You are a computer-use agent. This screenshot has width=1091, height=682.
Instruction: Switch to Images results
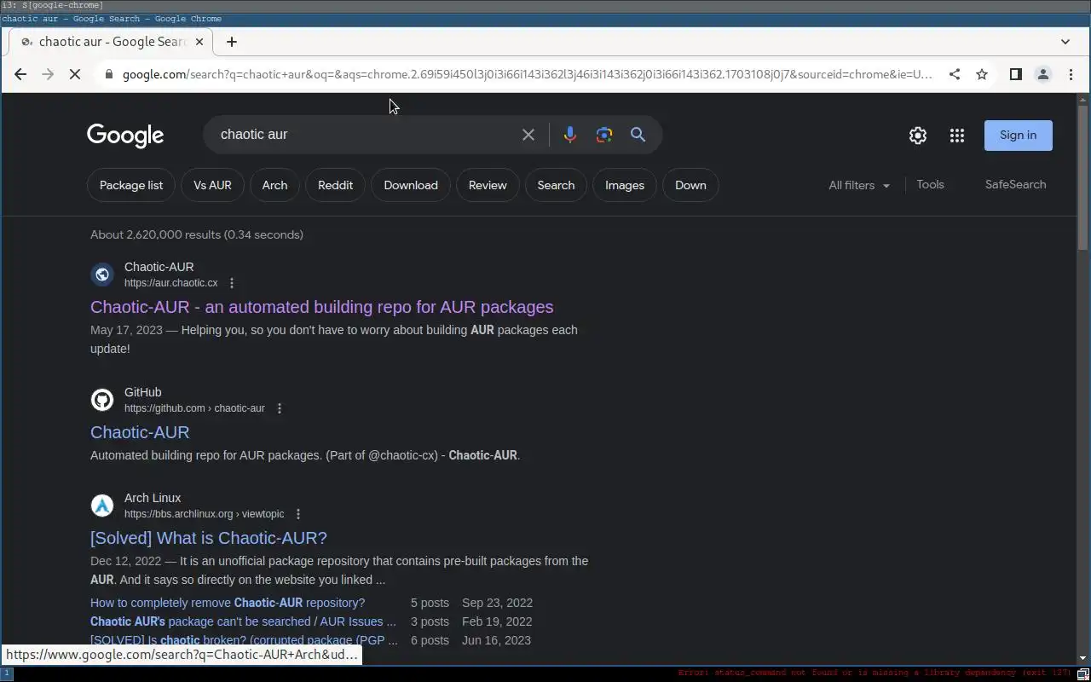point(625,185)
